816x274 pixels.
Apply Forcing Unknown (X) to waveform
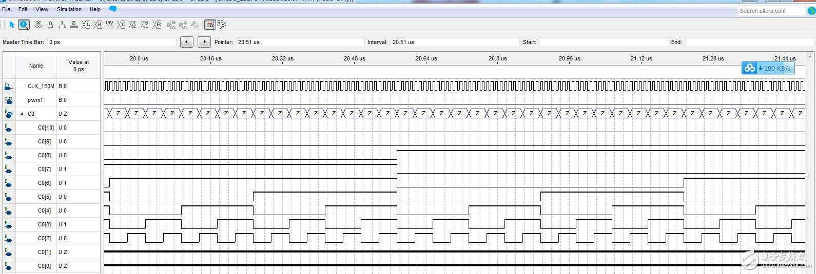[38, 24]
